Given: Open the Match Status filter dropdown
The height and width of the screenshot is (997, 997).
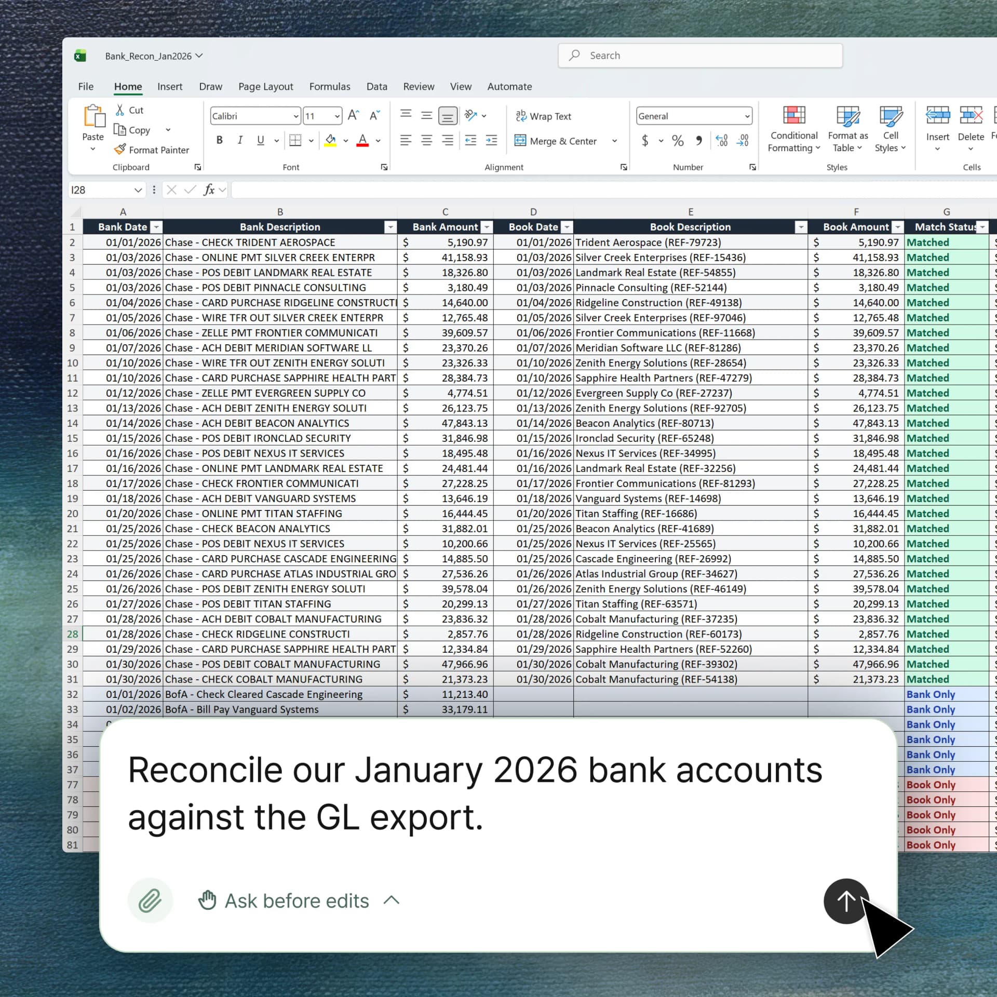Looking at the screenshot, I should 982,227.
